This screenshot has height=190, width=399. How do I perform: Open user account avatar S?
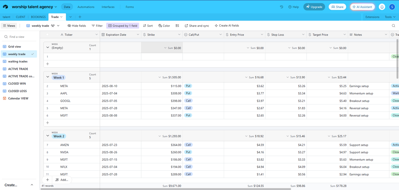(x=392, y=7)
